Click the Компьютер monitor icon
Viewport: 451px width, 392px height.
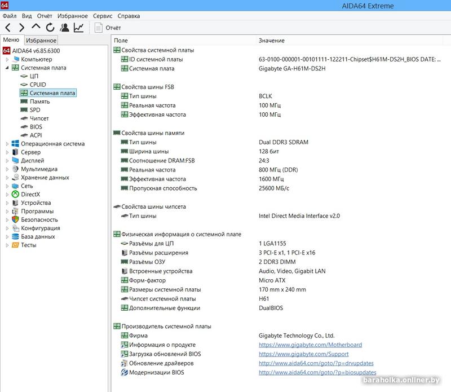[x=16, y=59]
